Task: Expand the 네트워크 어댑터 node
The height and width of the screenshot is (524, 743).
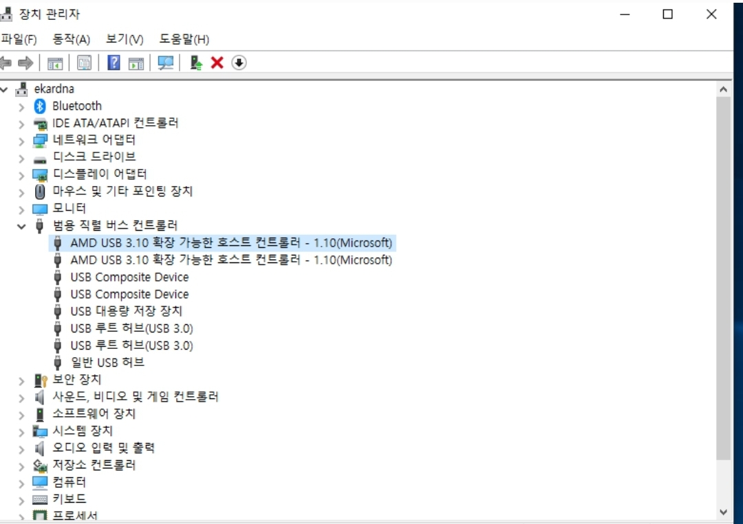Action: click(21, 141)
